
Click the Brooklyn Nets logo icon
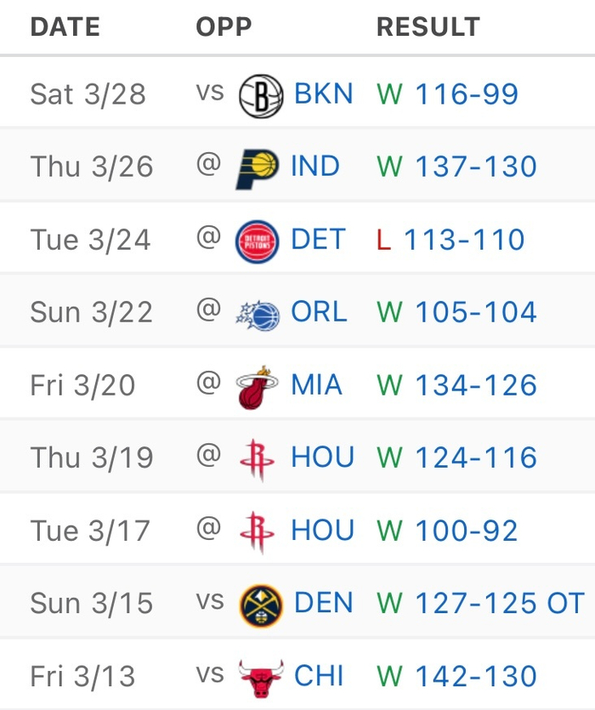tap(260, 94)
